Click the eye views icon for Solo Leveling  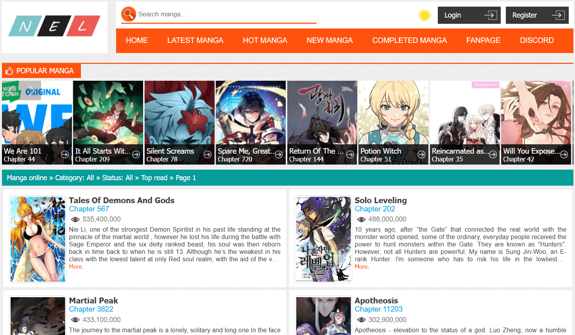coord(361,220)
